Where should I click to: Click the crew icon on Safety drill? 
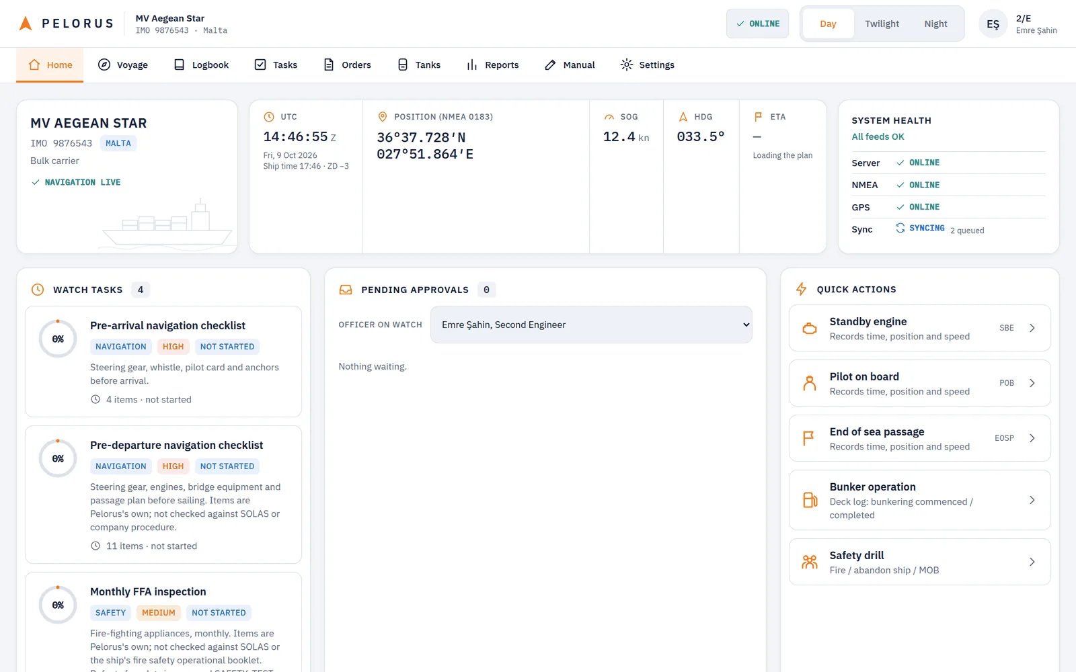810,562
